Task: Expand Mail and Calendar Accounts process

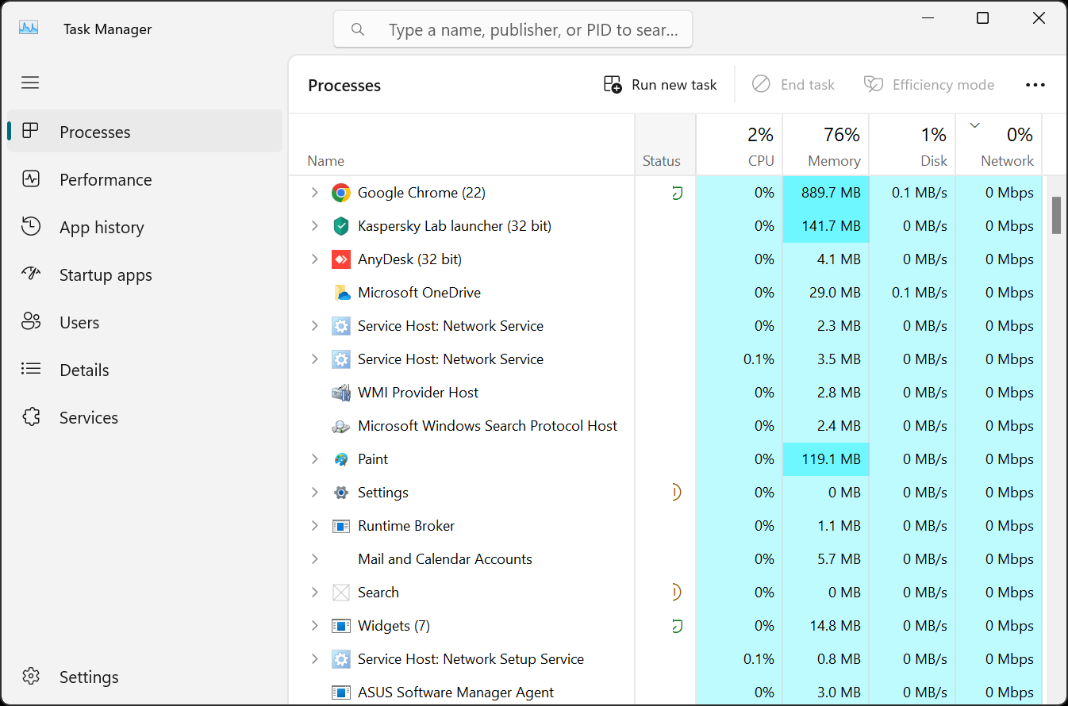Action: click(x=315, y=559)
